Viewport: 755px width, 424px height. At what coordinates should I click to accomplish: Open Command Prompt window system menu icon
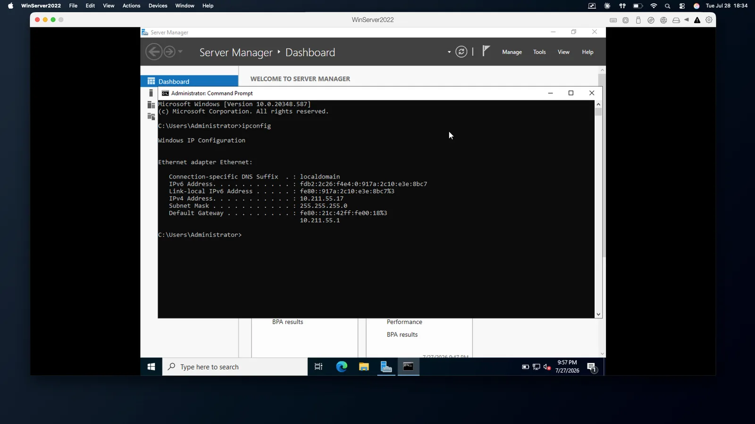pyautogui.click(x=165, y=93)
